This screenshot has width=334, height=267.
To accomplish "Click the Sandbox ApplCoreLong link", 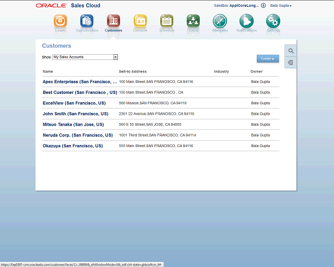I will coord(236,6).
